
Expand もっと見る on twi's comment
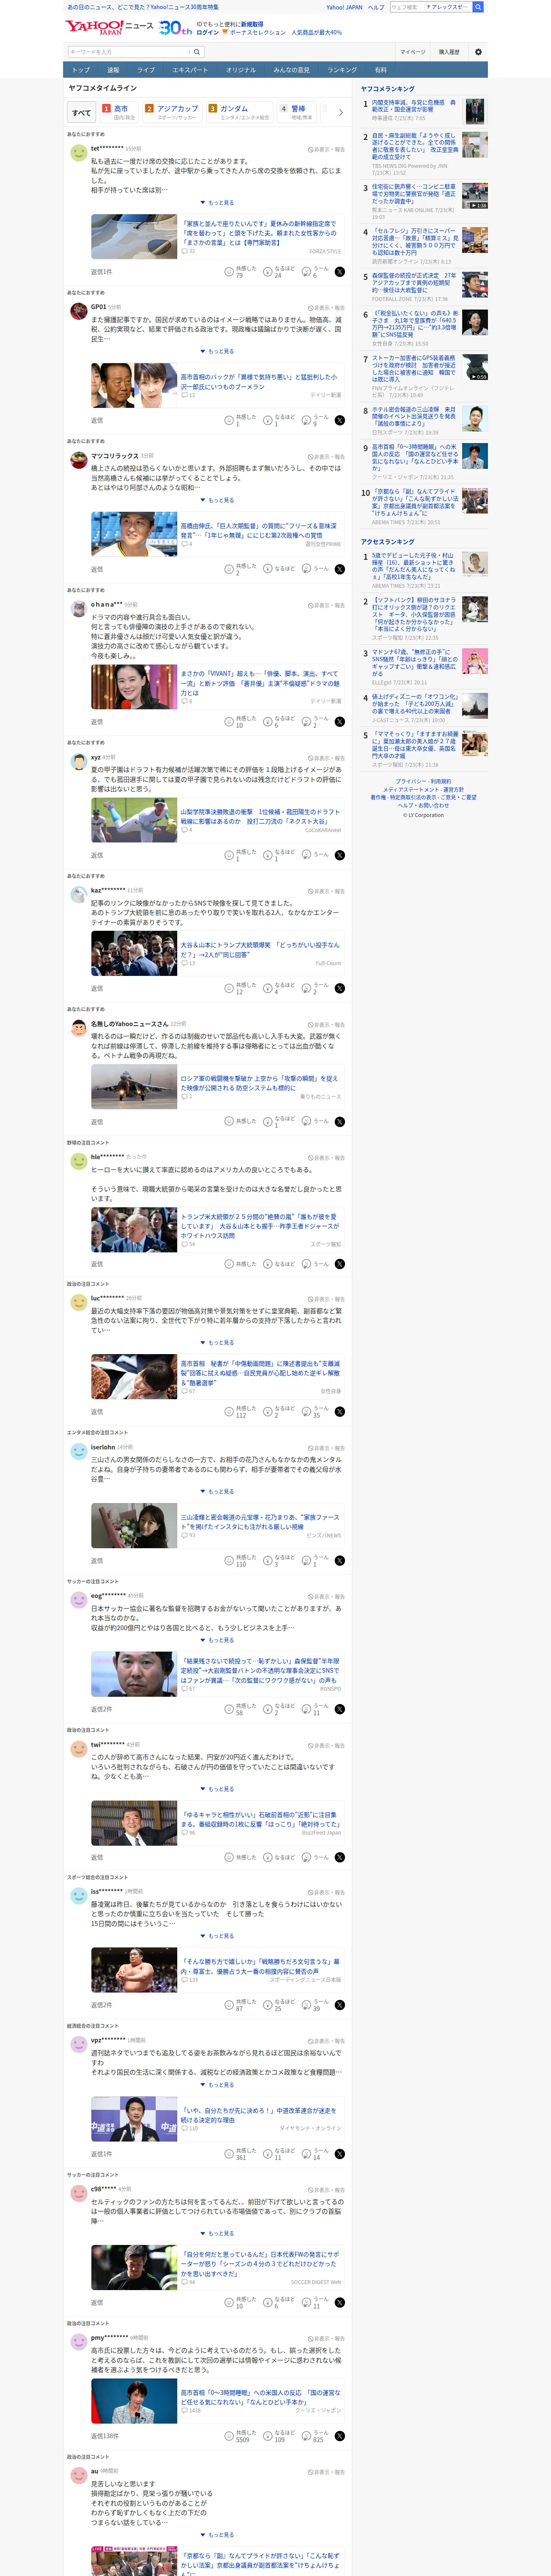[218, 1789]
